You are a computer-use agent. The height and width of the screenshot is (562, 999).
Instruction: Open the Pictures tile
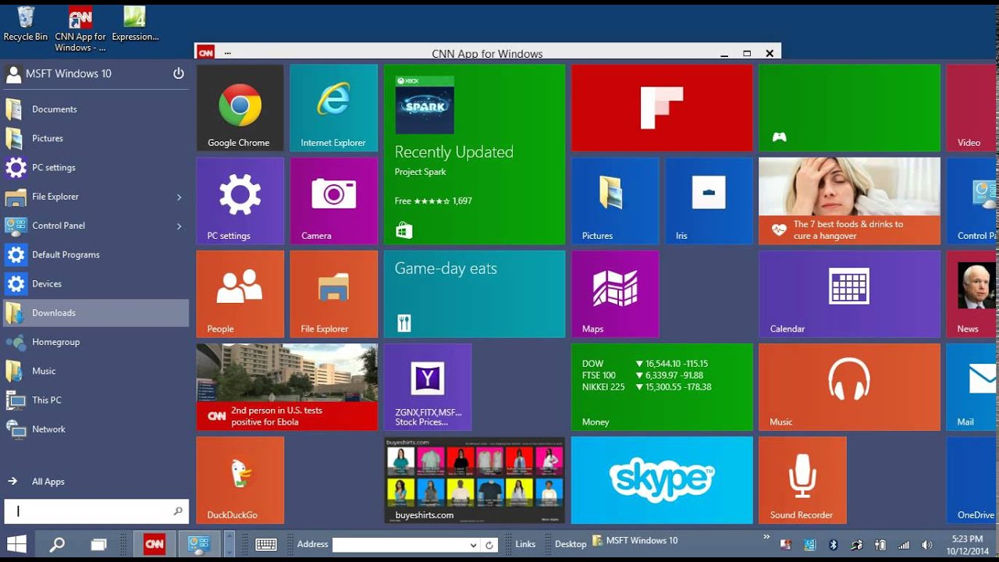click(615, 201)
